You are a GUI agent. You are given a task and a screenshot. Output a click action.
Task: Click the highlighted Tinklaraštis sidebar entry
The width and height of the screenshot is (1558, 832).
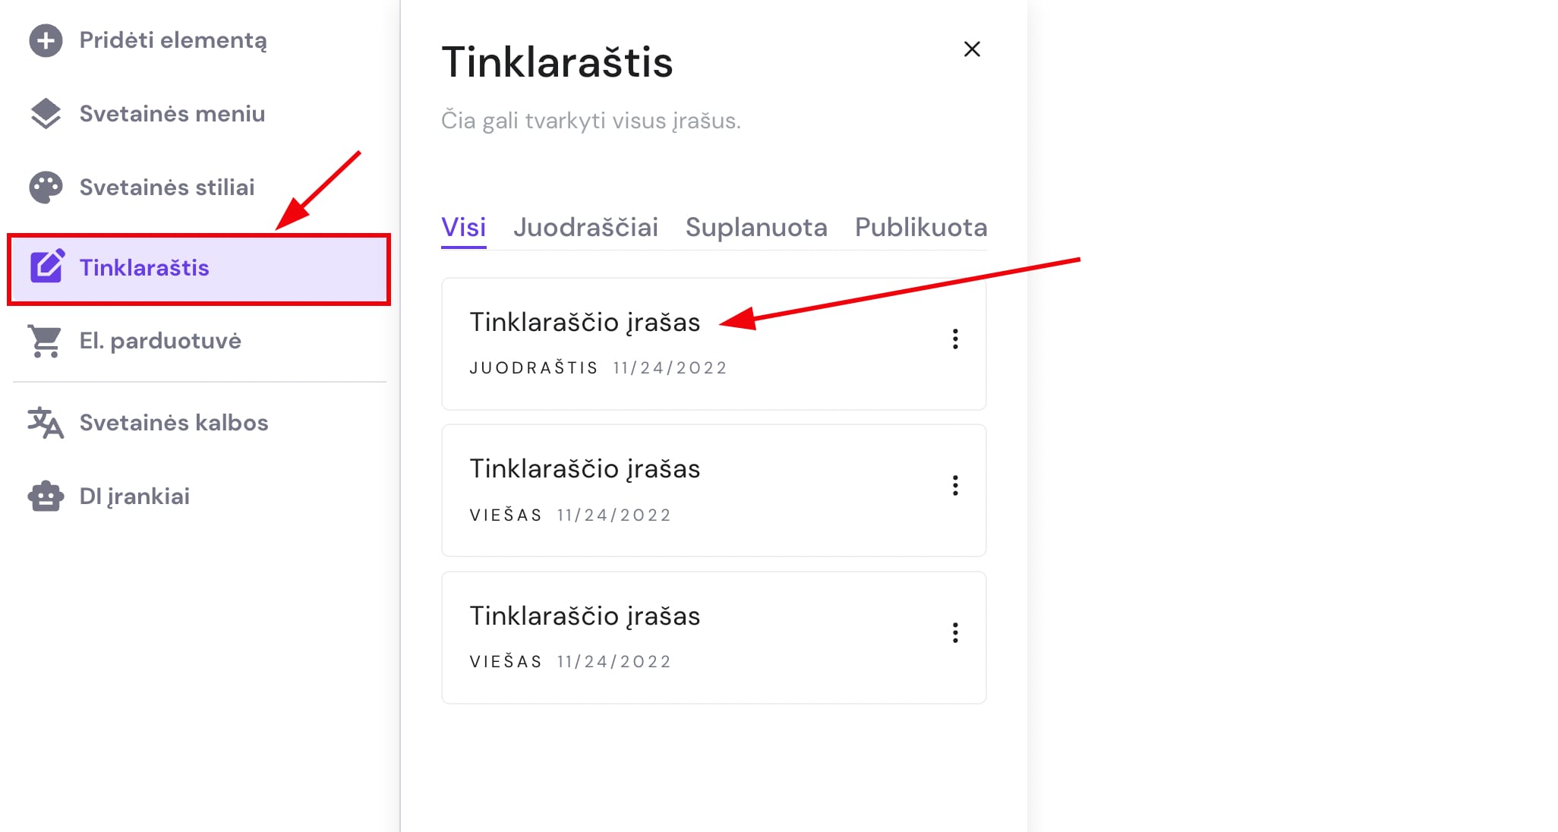tap(144, 267)
